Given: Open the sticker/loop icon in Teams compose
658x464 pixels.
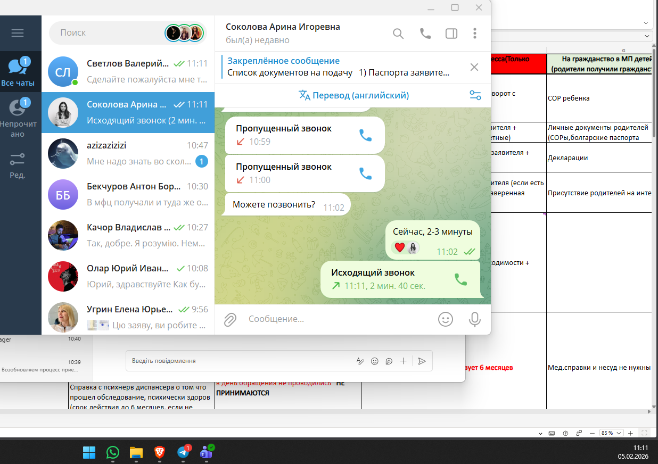Looking at the screenshot, I should [x=389, y=361].
